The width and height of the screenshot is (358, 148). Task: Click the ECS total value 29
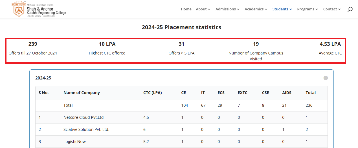220,105
